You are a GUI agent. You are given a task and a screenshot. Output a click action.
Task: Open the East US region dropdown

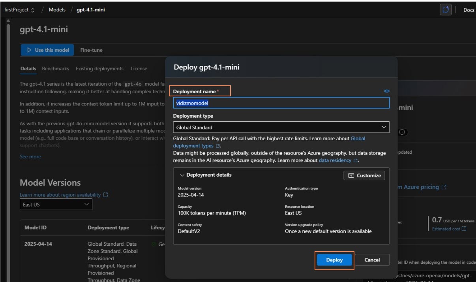[x=56, y=204]
